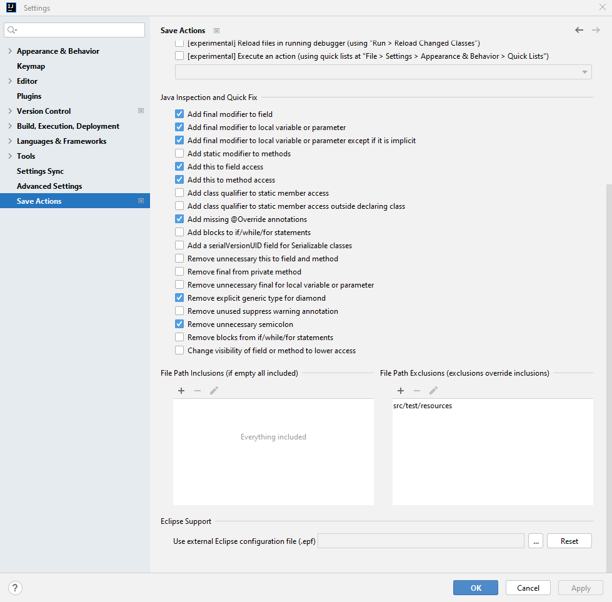Uncheck Remove explicit generic type for diamond
Screen dimensions: 612x602
[179, 298]
